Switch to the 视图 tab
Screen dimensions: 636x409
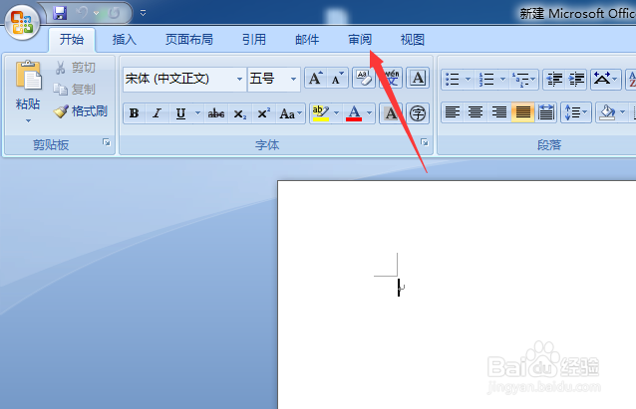(413, 39)
